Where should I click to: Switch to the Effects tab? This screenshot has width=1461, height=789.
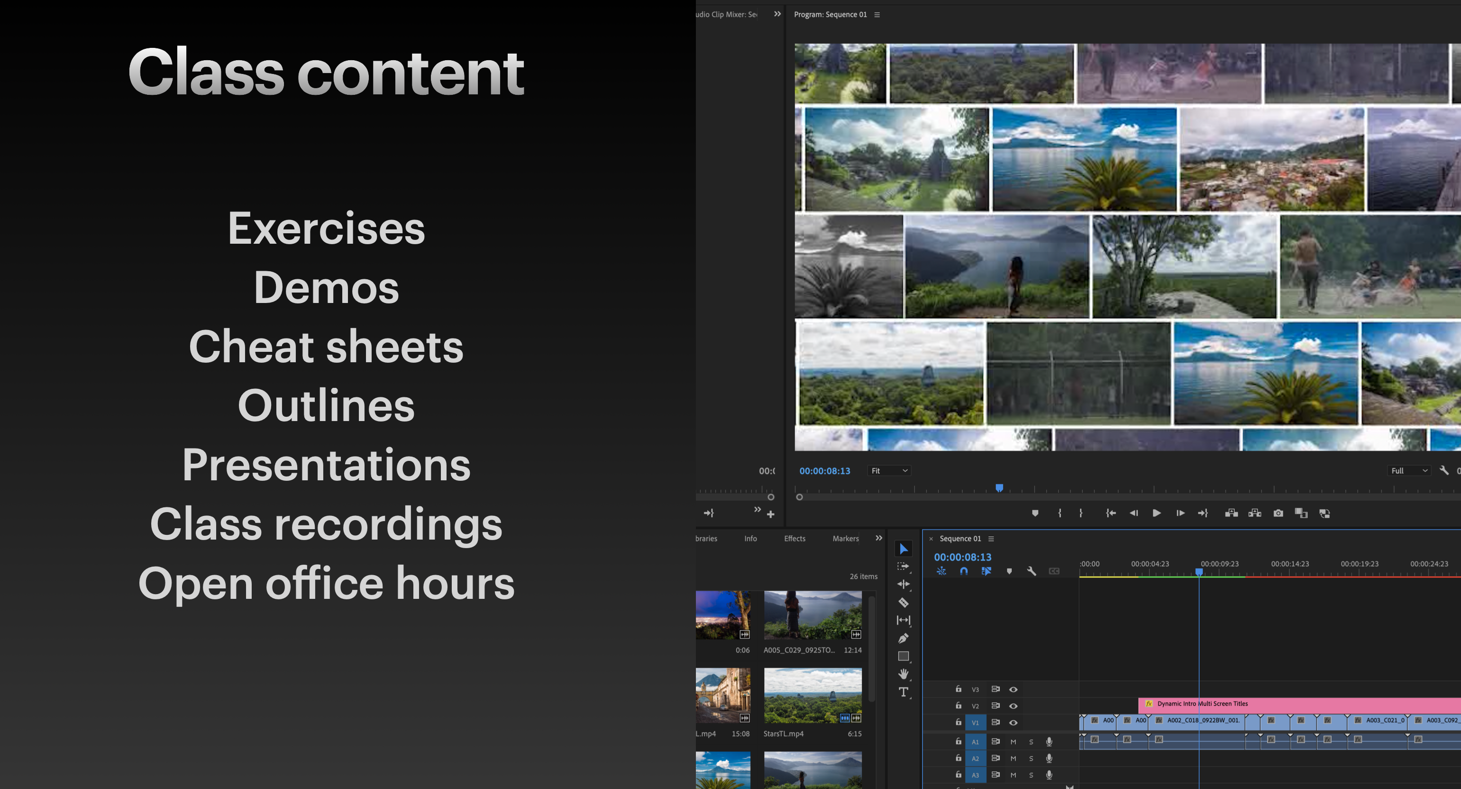click(x=794, y=538)
